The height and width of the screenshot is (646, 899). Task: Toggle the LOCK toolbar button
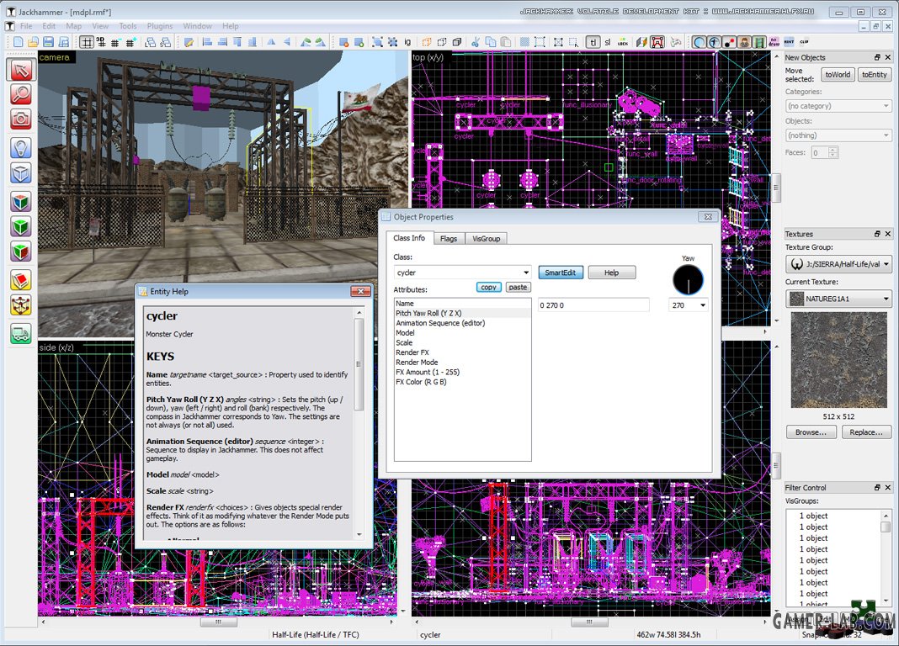[623, 42]
